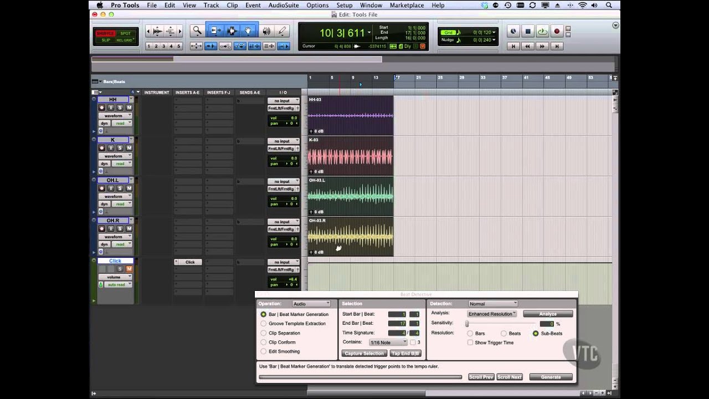Select the Selector waveform tool
The image size is (709, 399).
point(232,32)
